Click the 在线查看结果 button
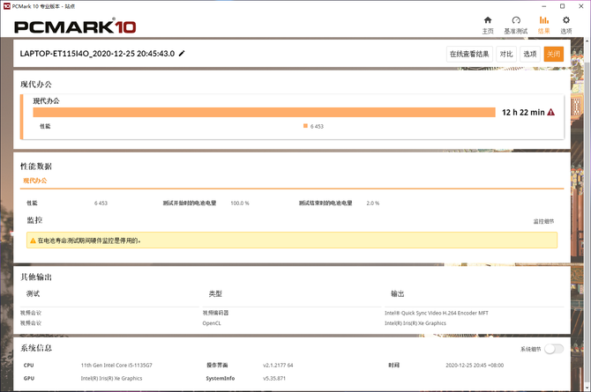Viewport: 591px width, 392px height. tap(469, 54)
